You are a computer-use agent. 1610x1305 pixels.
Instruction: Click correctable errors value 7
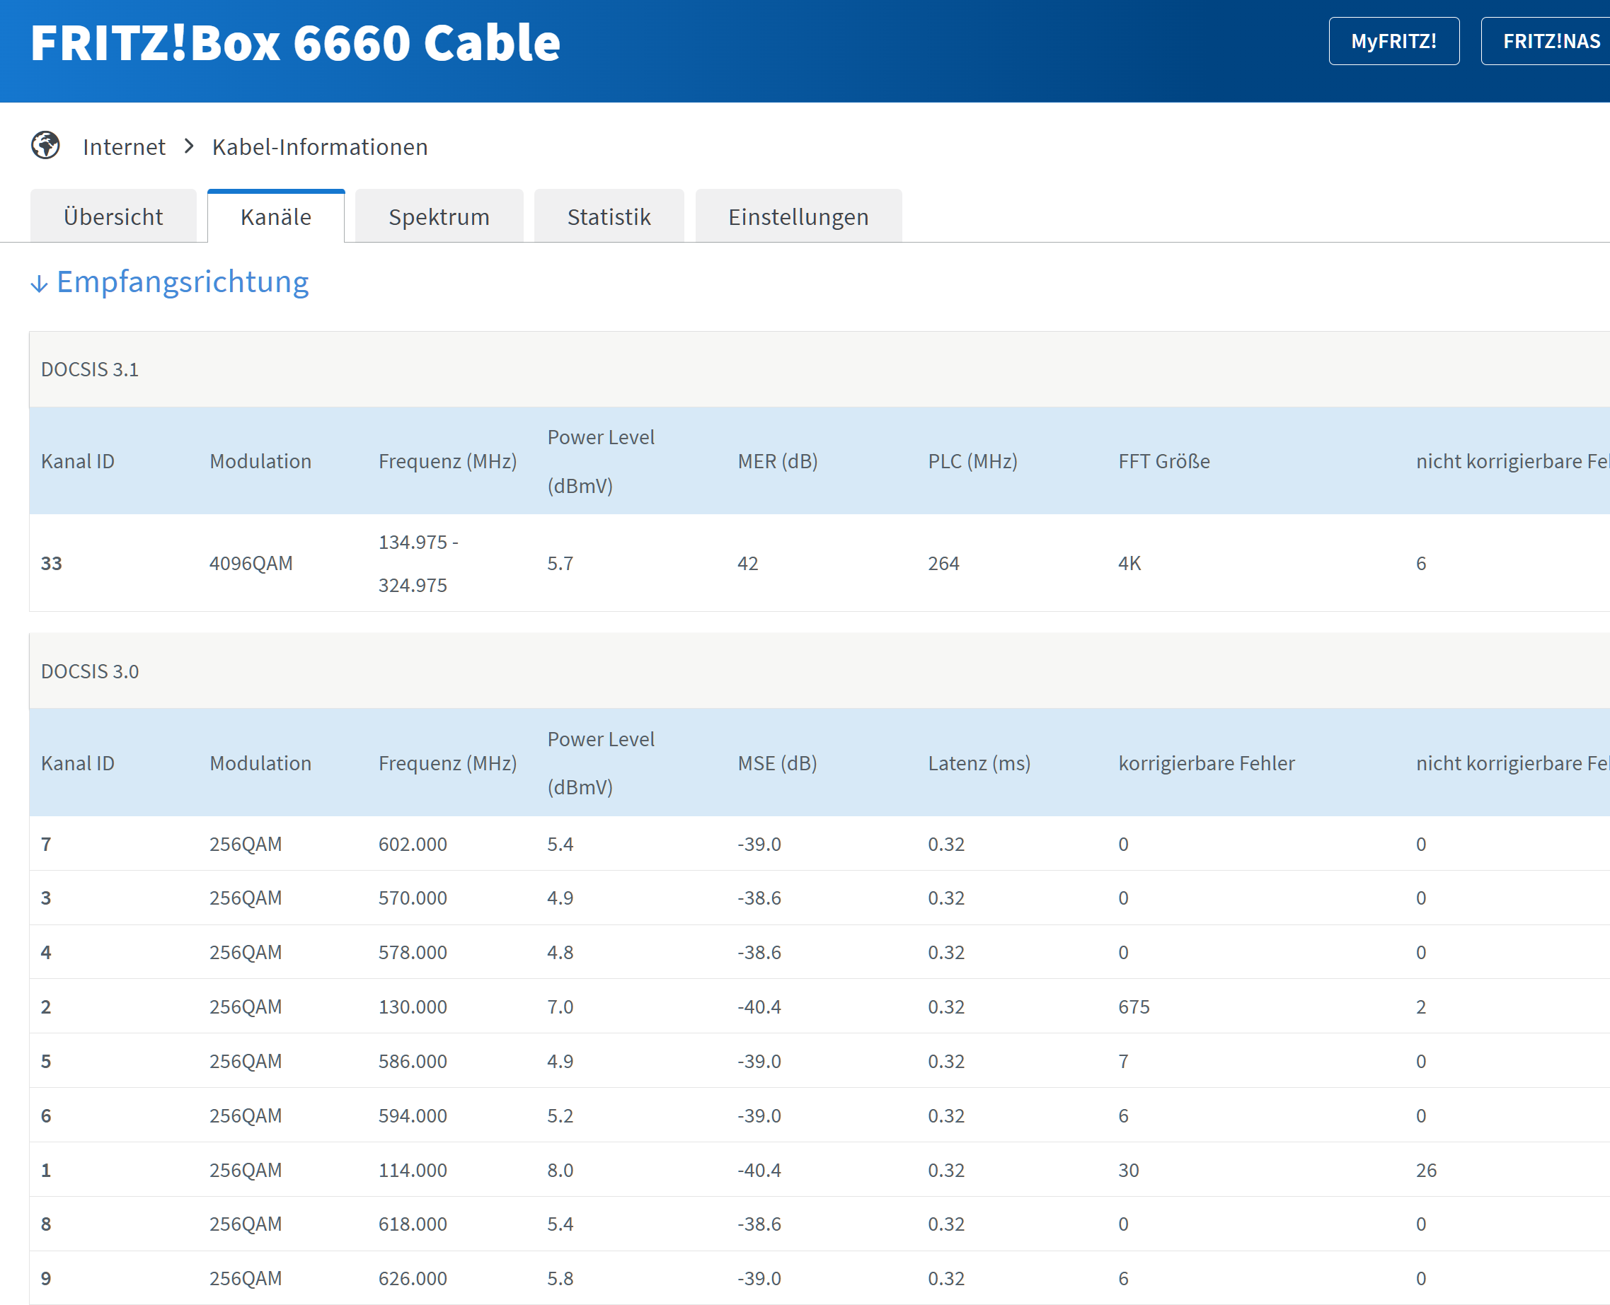tap(1124, 1062)
